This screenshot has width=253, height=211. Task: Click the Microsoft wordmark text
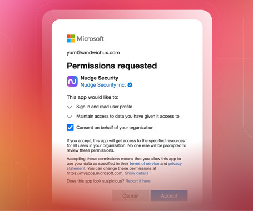coord(90,38)
